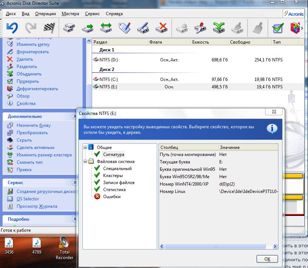Click the defragment colored cubes toolbar icon
308x268 pixels.
tap(295, 28)
